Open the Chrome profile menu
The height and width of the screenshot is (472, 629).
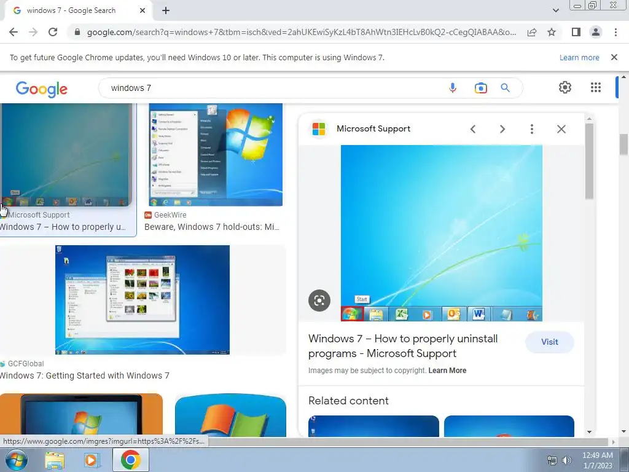coord(596,32)
